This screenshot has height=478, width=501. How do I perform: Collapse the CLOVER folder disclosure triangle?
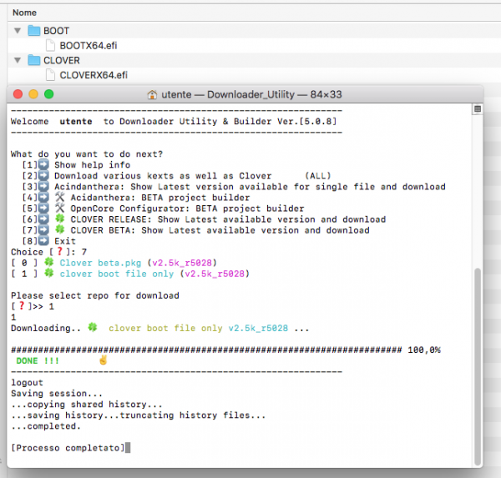[x=18, y=60]
